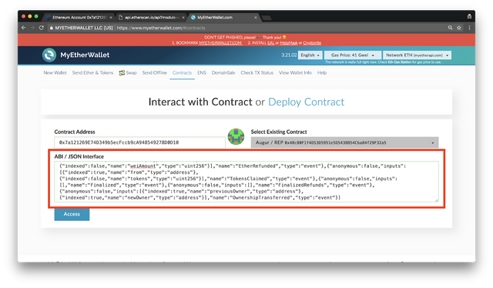Image resolution: width=493 pixels, height=288 pixels.
Task: Open the English language dropdown
Action: [x=310, y=55]
